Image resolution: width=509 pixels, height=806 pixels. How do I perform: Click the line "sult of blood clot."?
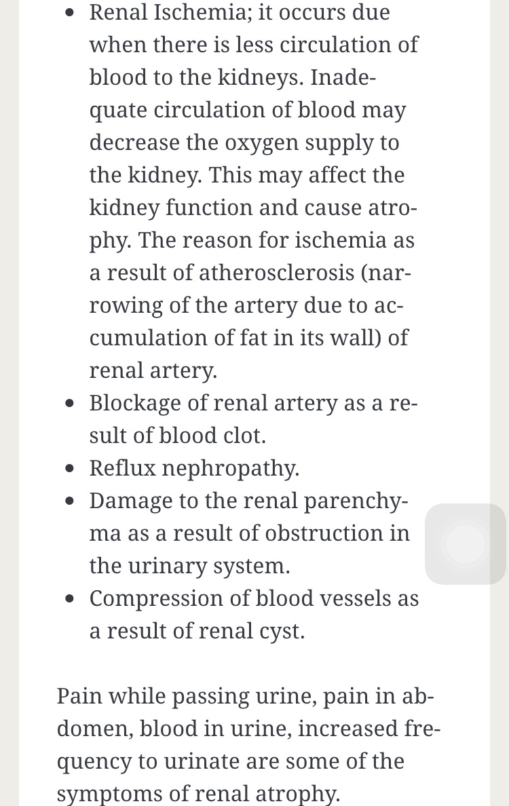click(177, 436)
